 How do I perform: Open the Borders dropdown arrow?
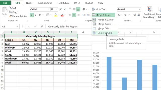(x=51, y=15)
